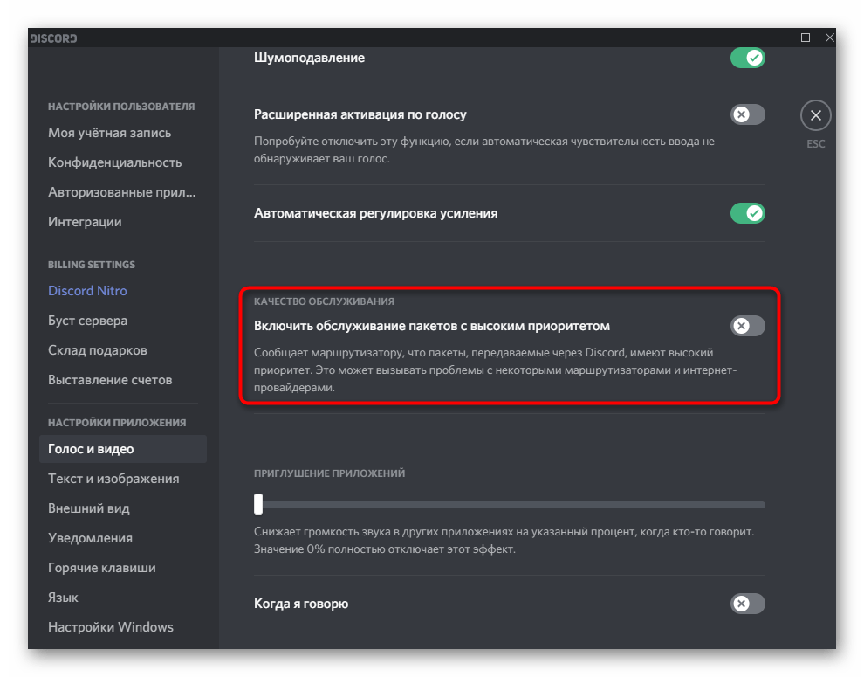Image resolution: width=864 pixels, height=677 pixels.
Task: Disable the Шумоподавление toggle
Action: click(x=747, y=59)
